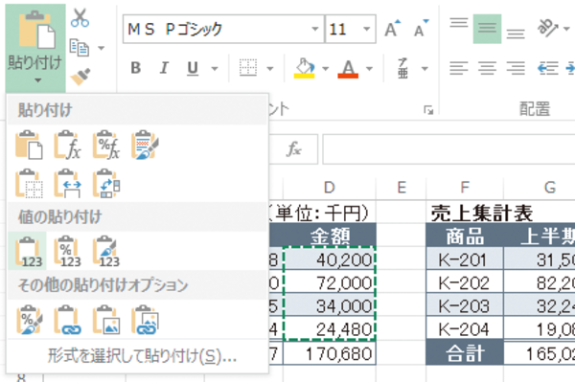Select cell with value 34,000

(x=330, y=305)
